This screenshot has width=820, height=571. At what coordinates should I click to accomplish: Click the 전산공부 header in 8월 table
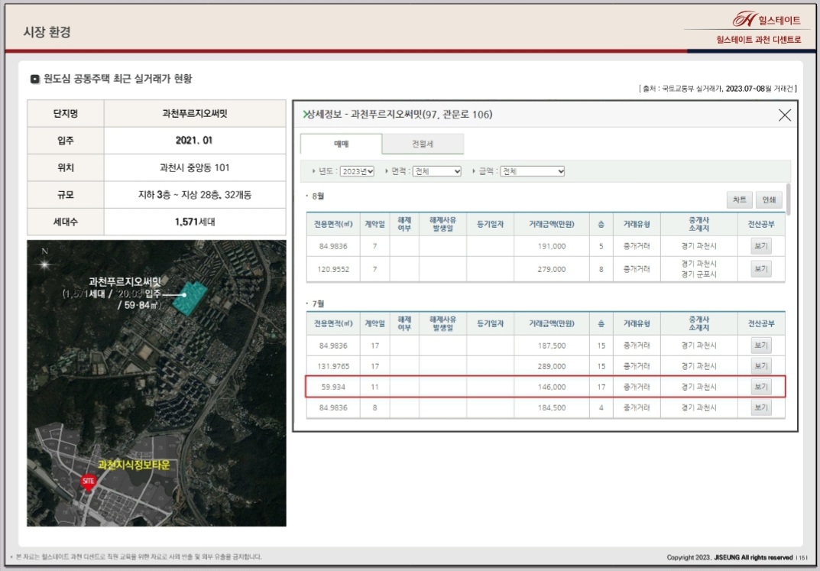pyautogui.click(x=761, y=224)
